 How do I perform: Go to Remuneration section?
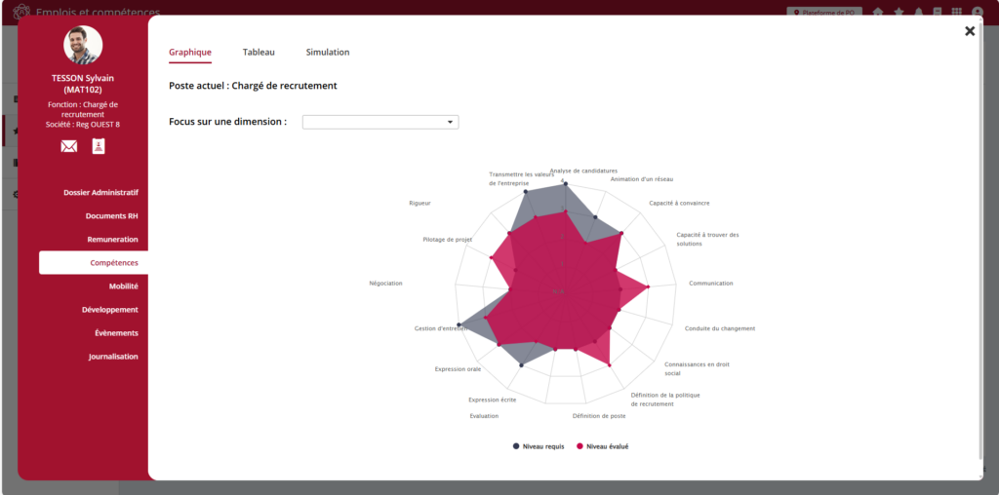tap(112, 239)
